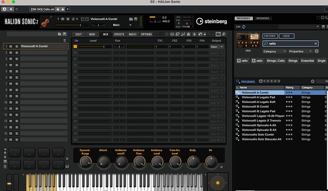Click the save icon beside the trigger pads
This screenshot has height=191, width=328.
pyautogui.click(x=5, y=162)
